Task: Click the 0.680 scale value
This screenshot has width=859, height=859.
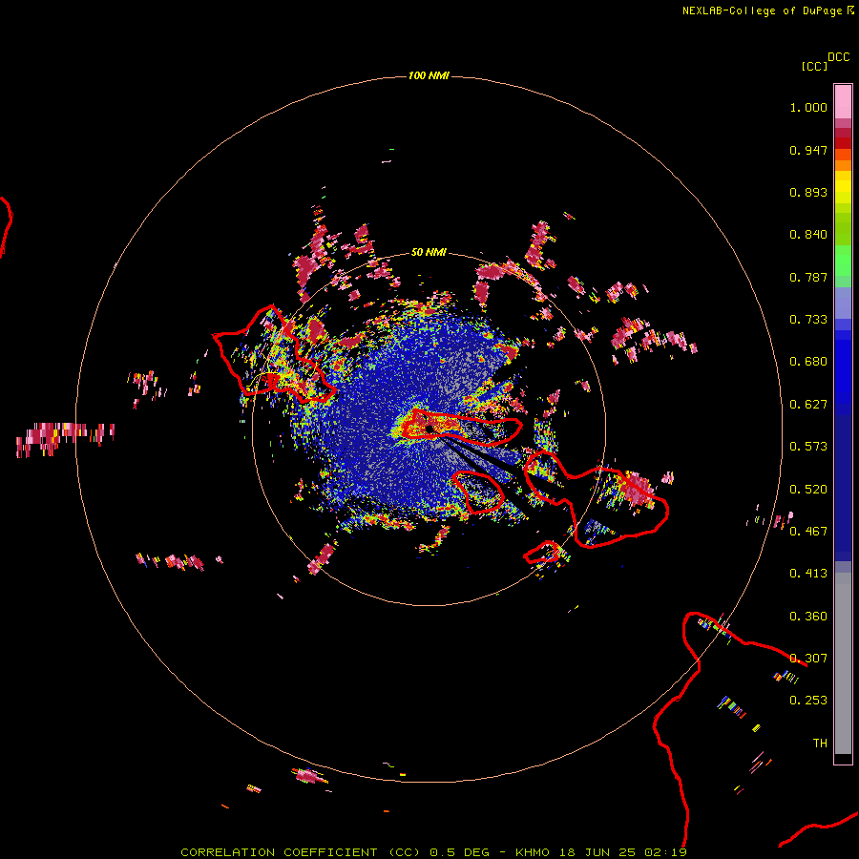Action: [x=808, y=362]
